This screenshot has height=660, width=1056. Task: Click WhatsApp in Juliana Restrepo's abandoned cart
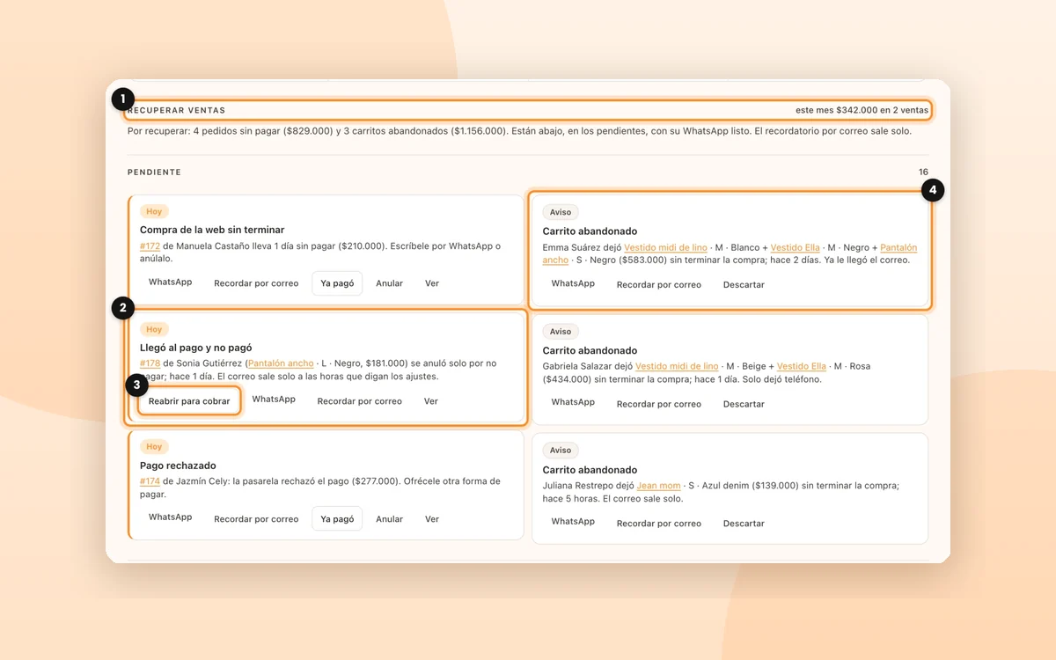coord(573,522)
